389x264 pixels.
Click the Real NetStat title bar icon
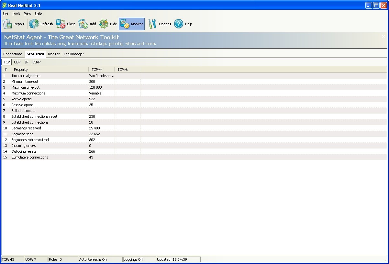(x=4, y=5)
